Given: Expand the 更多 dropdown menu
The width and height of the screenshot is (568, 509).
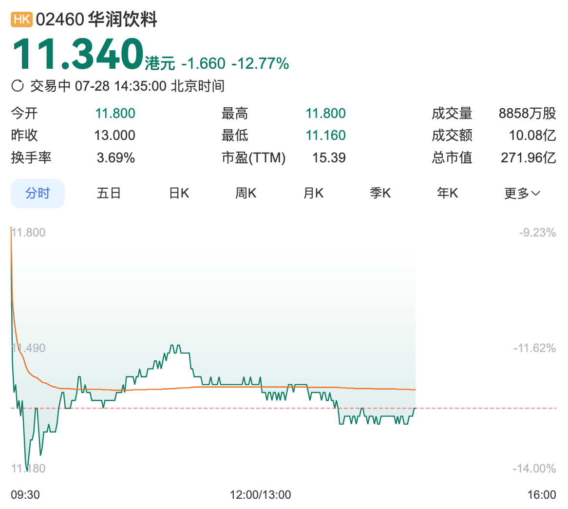Looking at the screenshot, I should point(522,193).
